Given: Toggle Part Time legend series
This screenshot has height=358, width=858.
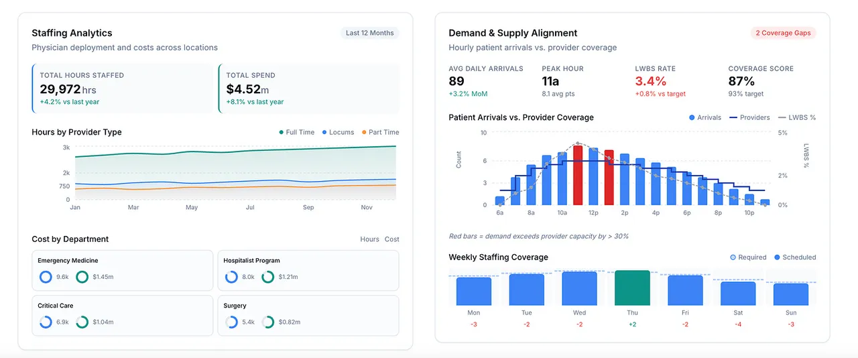Looking at the screenshot, I should click(x=380, y=132).
